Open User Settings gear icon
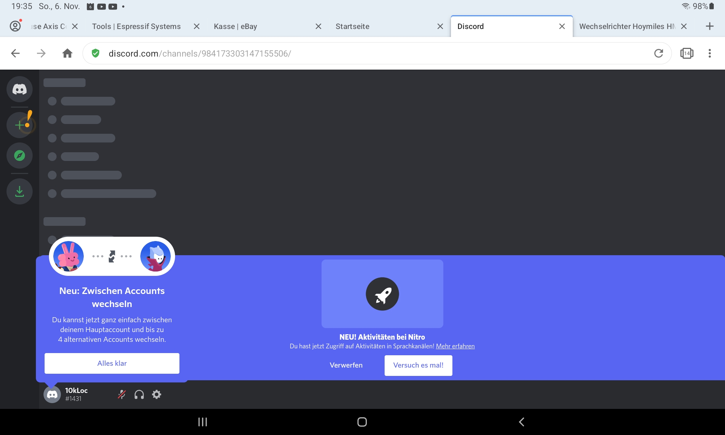This screenshot has width=725, height=435. click(x=157, y=394)
